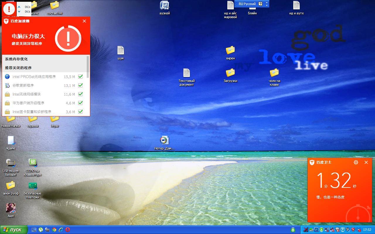
Task: Open the пуск Start menu
Action: point(14,230)
